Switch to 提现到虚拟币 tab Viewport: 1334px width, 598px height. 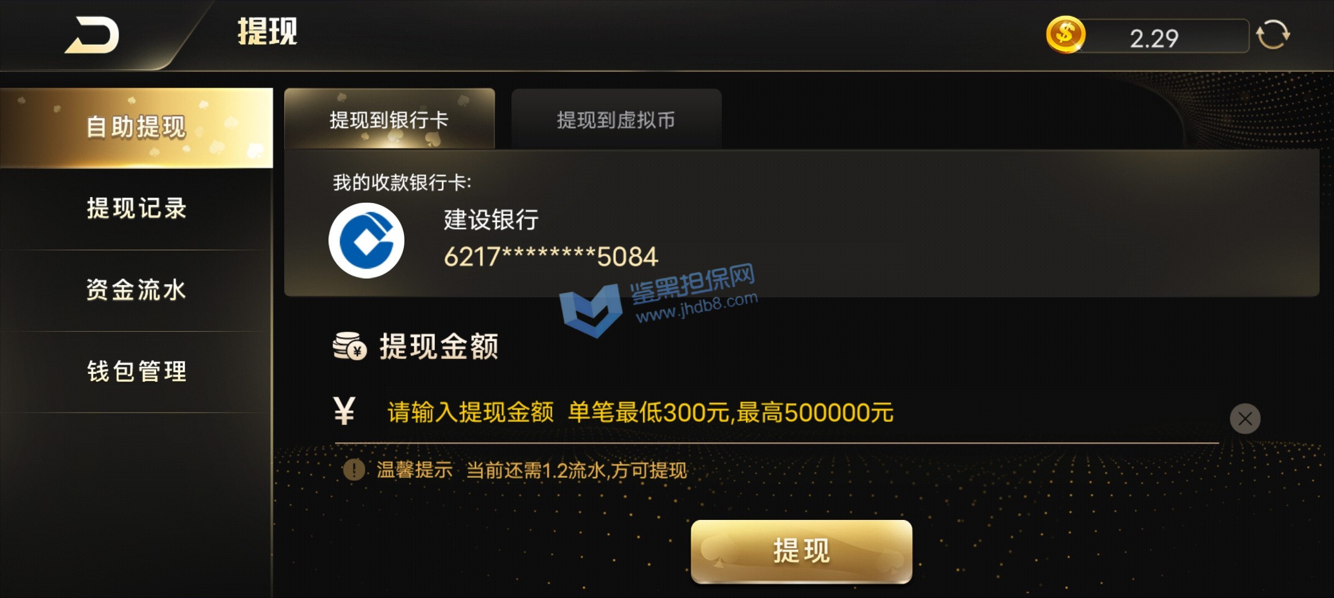click(616, 119)
